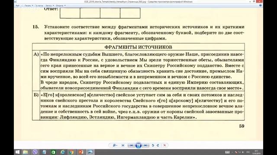Open the zoom magnifier control
The image size is (277, 155).
click(115, 146)
